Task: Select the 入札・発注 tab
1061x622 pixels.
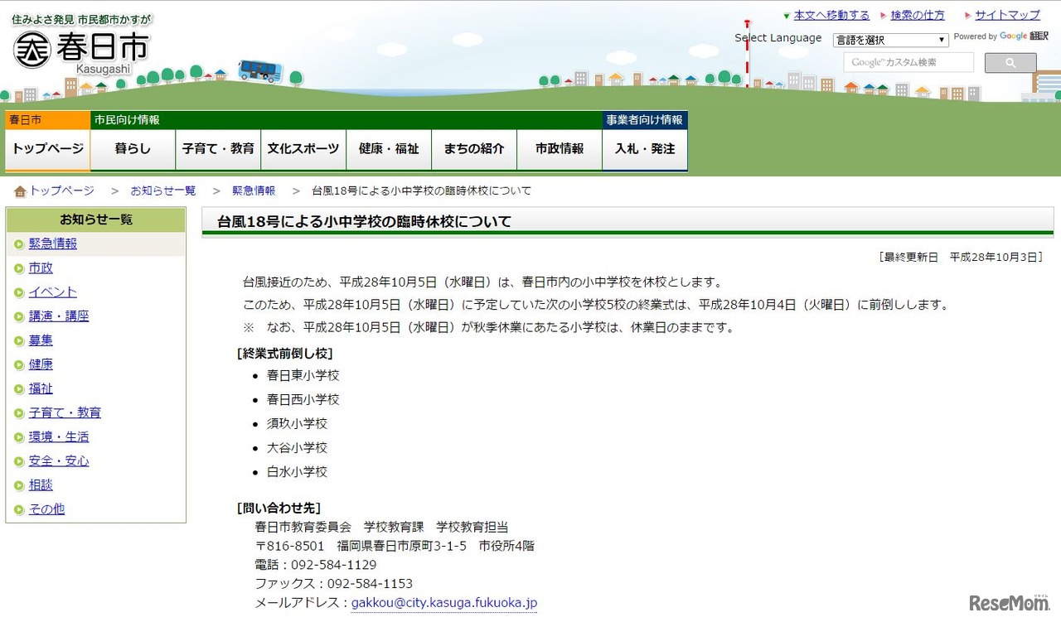Action: [644, 149]
